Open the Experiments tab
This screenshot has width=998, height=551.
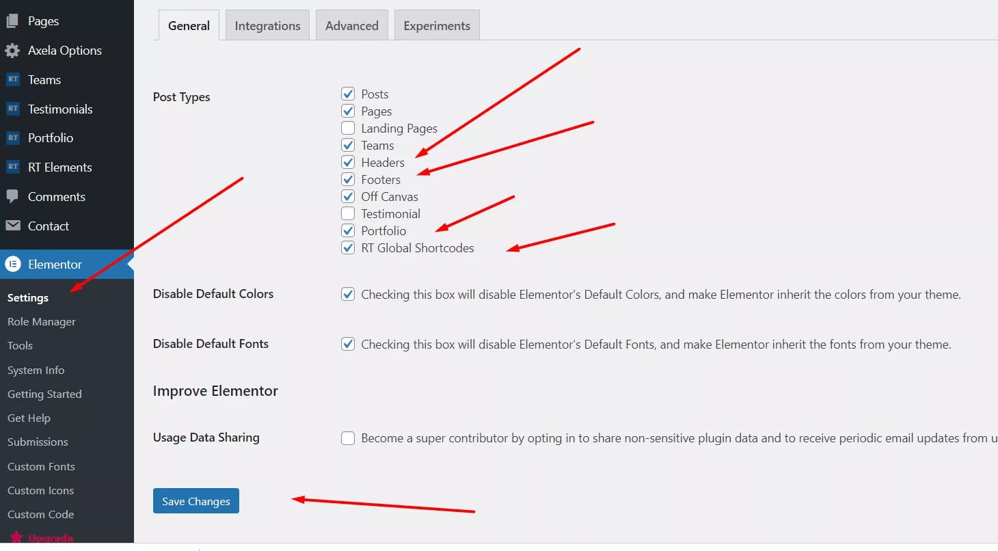point(436,25)
